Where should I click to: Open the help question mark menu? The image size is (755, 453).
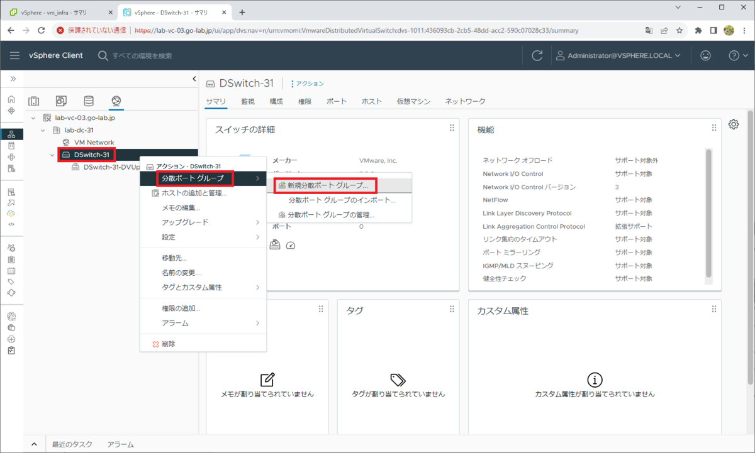click(737, 55)
